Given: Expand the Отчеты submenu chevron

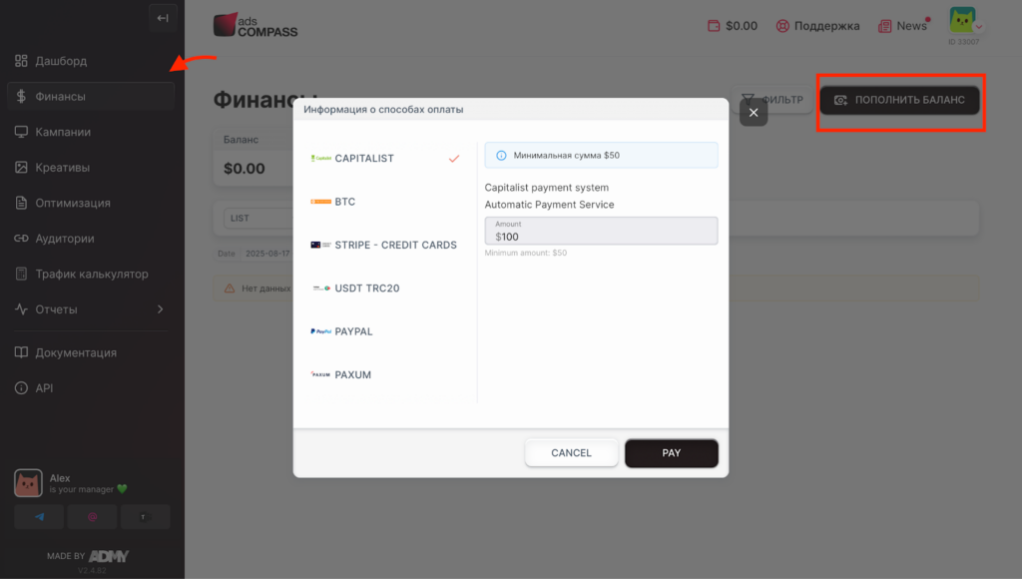Looking at the screenshot, I should click(161, 309).
